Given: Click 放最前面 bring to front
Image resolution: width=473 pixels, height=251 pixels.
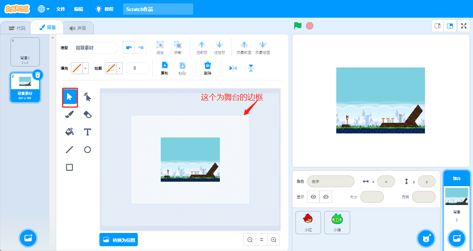Looking at the screenshot, I should tap(244, 48).
